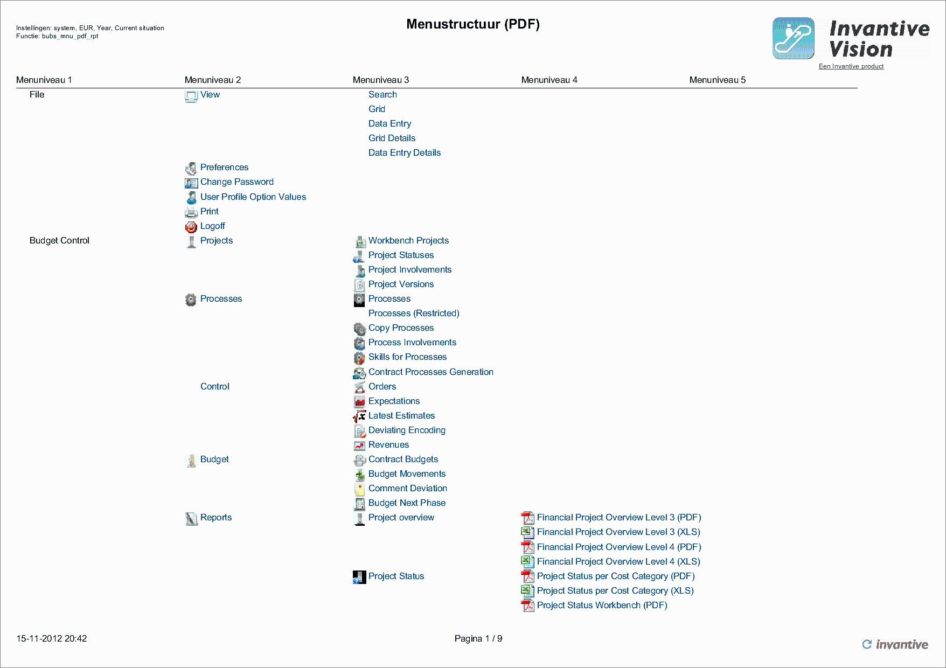Select the Budget menu item

pos(214,459)
